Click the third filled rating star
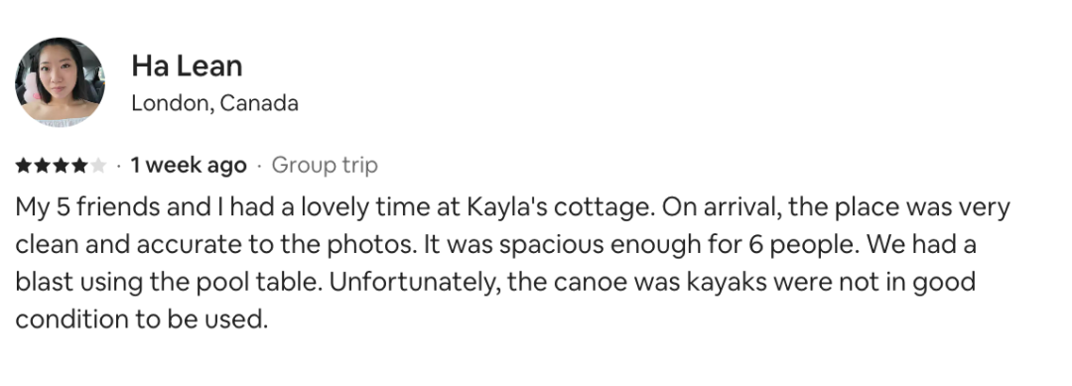The width and height of the screenshot is (1072, 386). [x=61, y=166]
